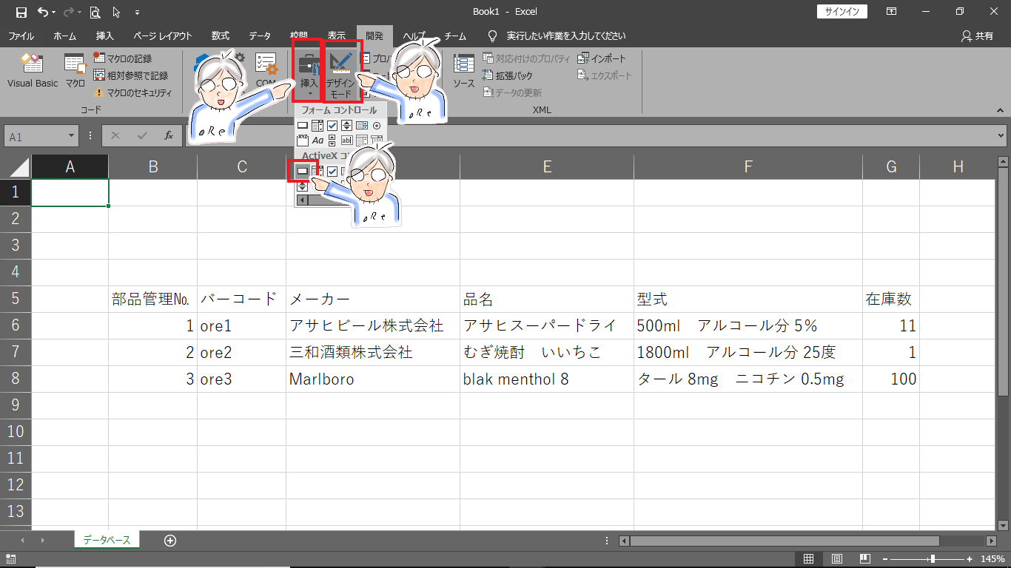Click zoom in plus button
Screen dimensions: 1011x568
[970, 559]
